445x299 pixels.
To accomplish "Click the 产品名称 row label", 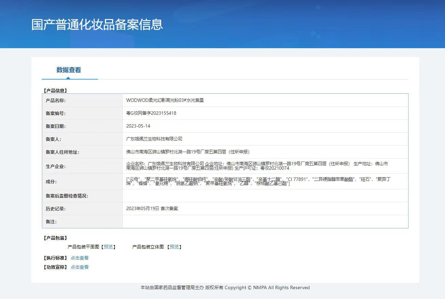I will pos(56,100).
